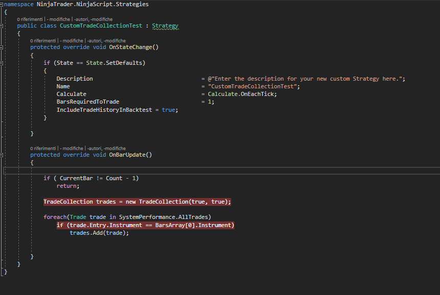Screen dimensions: 440x295
Task: Click 'BarsRequiredToTrade' property name
Action: coord(88,102)
